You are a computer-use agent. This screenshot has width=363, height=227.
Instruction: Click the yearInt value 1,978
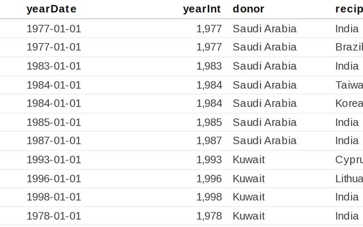click(x=209, y=216)
